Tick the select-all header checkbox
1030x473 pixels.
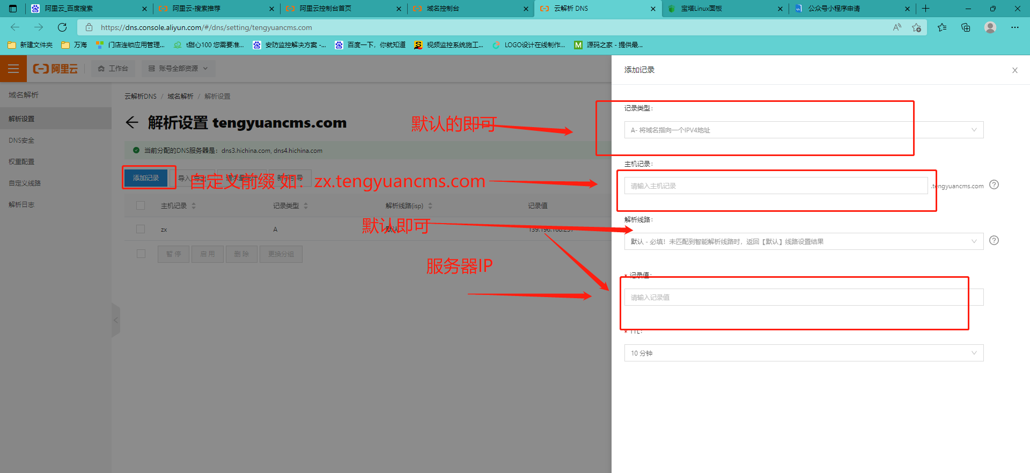coord(141,205)
